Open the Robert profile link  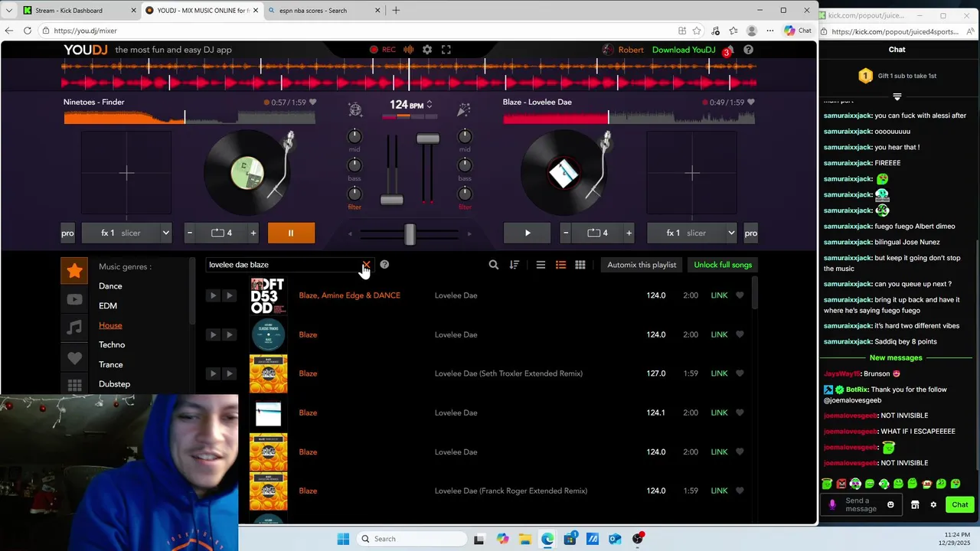(x=623, y=50)
